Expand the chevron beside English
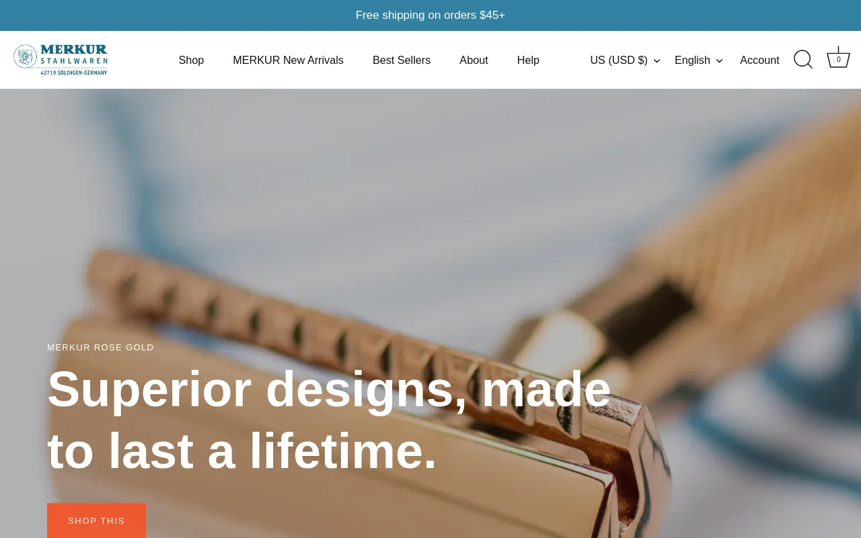Image resolution: width=861 pixels, height=538 pixels. (x=719, y=61)
